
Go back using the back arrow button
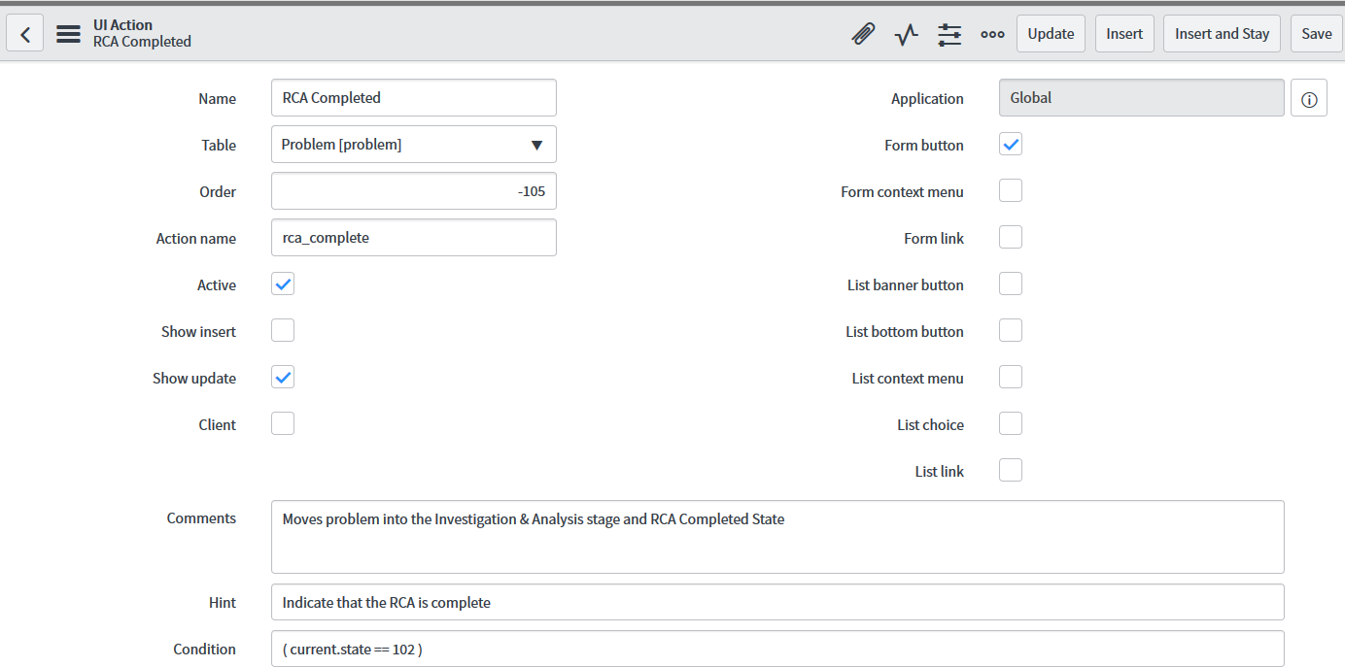tap(25, 34)
